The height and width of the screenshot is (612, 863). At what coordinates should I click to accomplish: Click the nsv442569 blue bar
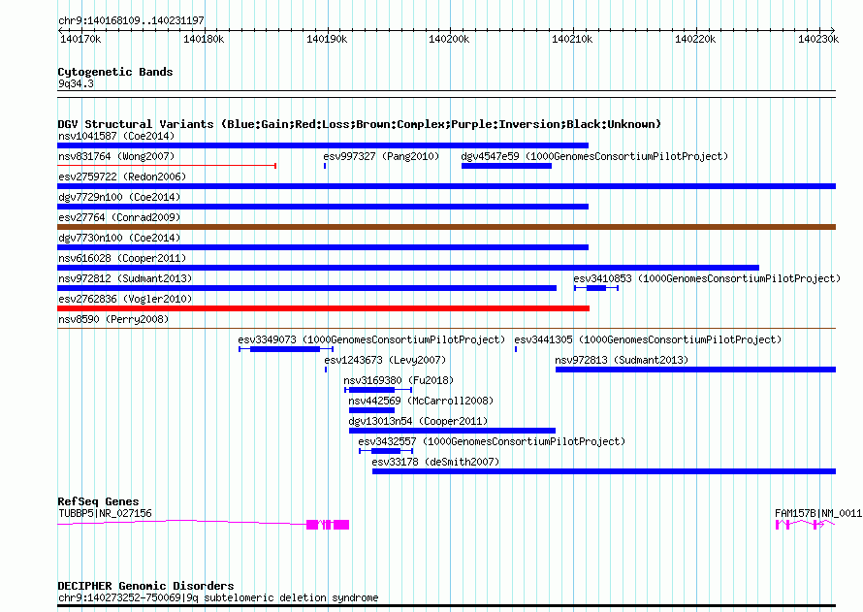[371, 410]
